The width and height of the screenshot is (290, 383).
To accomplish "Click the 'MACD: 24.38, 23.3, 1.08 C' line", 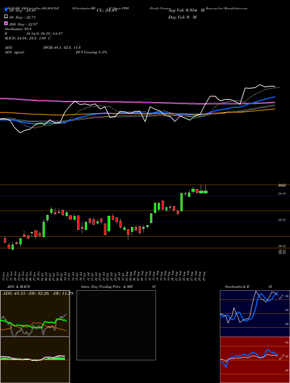I will [28, 38].
